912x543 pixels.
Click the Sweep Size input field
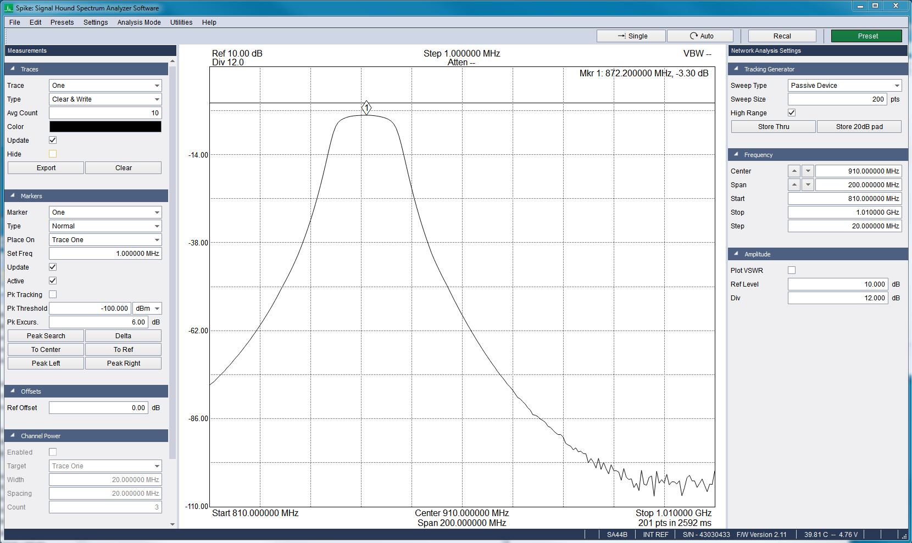(837, 99)
